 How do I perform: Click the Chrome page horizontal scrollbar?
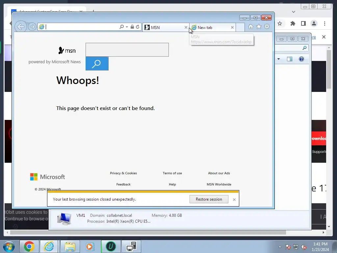148,233
